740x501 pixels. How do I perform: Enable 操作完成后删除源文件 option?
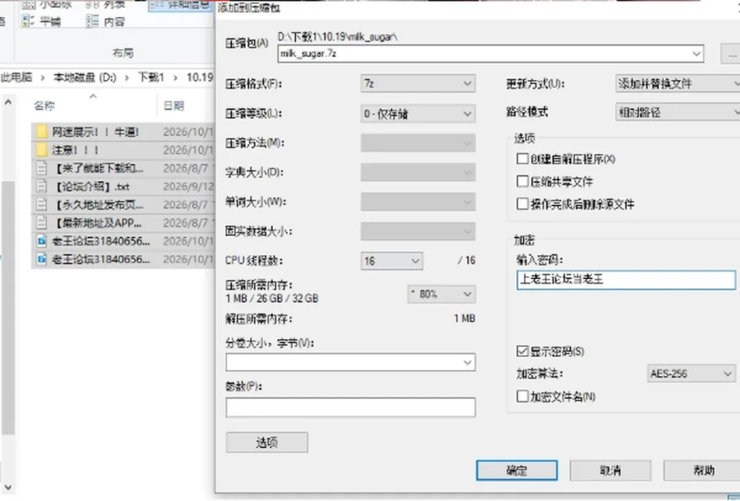[x=523, y=203]
